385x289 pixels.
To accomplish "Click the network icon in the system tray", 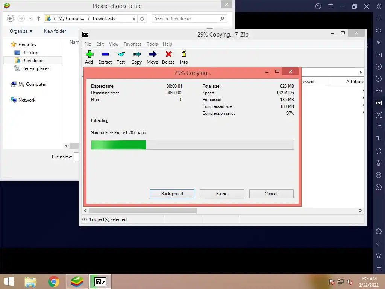I will (x=340, y=282).
